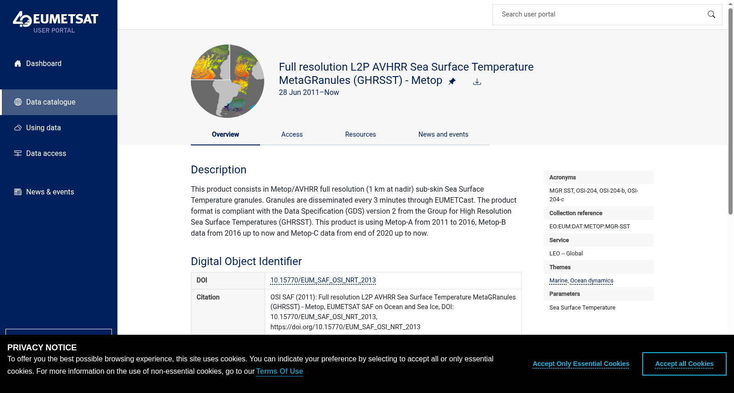Click the search magnifier icon
The height and width of the screenshot is (393, 734).
click(712, 15)
